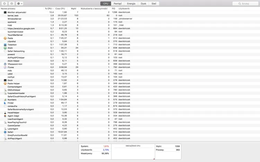Select the Safari Networking shield icon
Viewport: 260px width, 162px height.
(5, 51)
